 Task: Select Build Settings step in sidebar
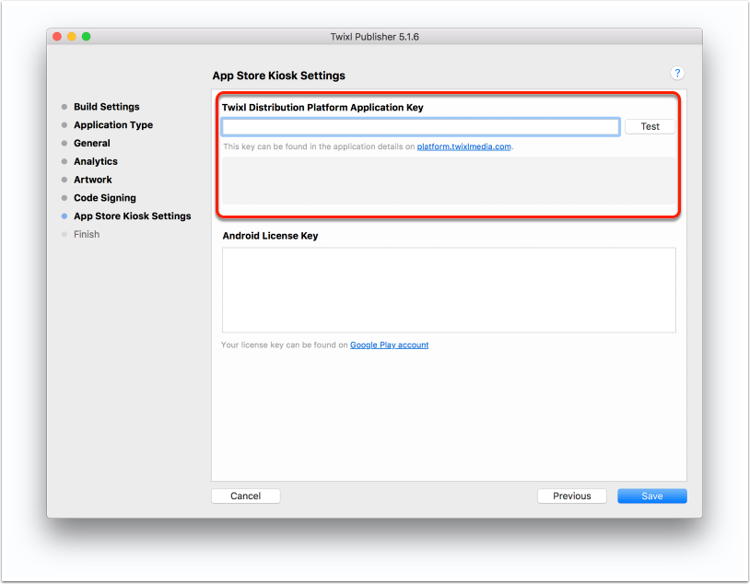coord(106,107)
